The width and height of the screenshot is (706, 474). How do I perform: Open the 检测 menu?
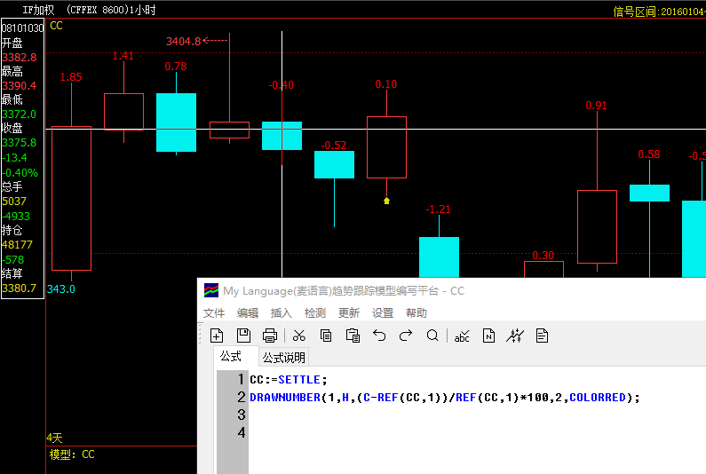pyautogui.click(x=315, y=313)
